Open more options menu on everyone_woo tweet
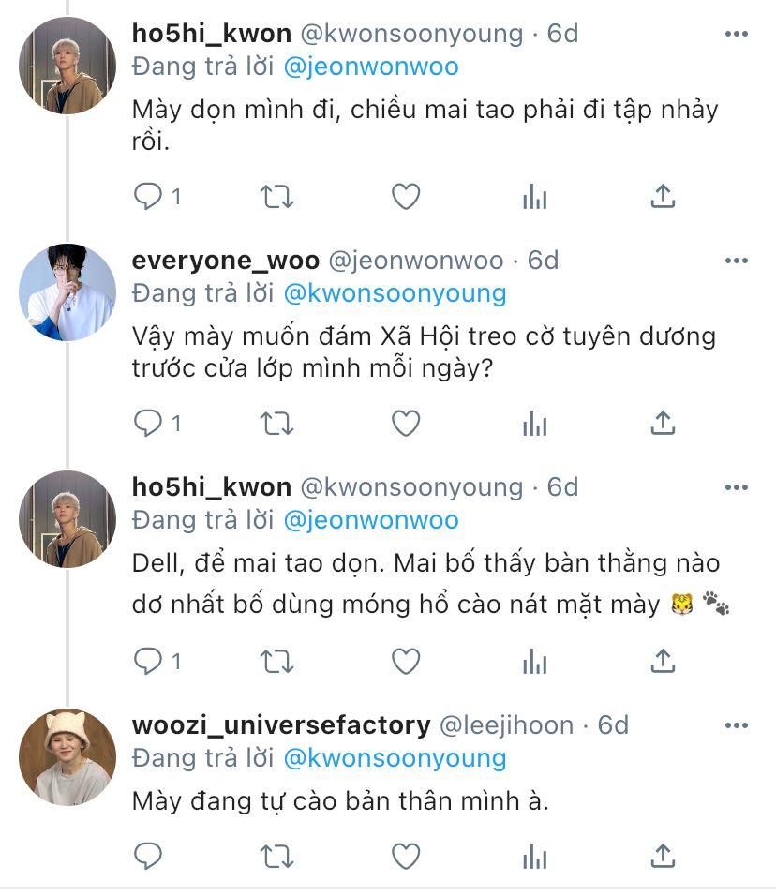The image size is (776, 896). [x=737, y=261]
